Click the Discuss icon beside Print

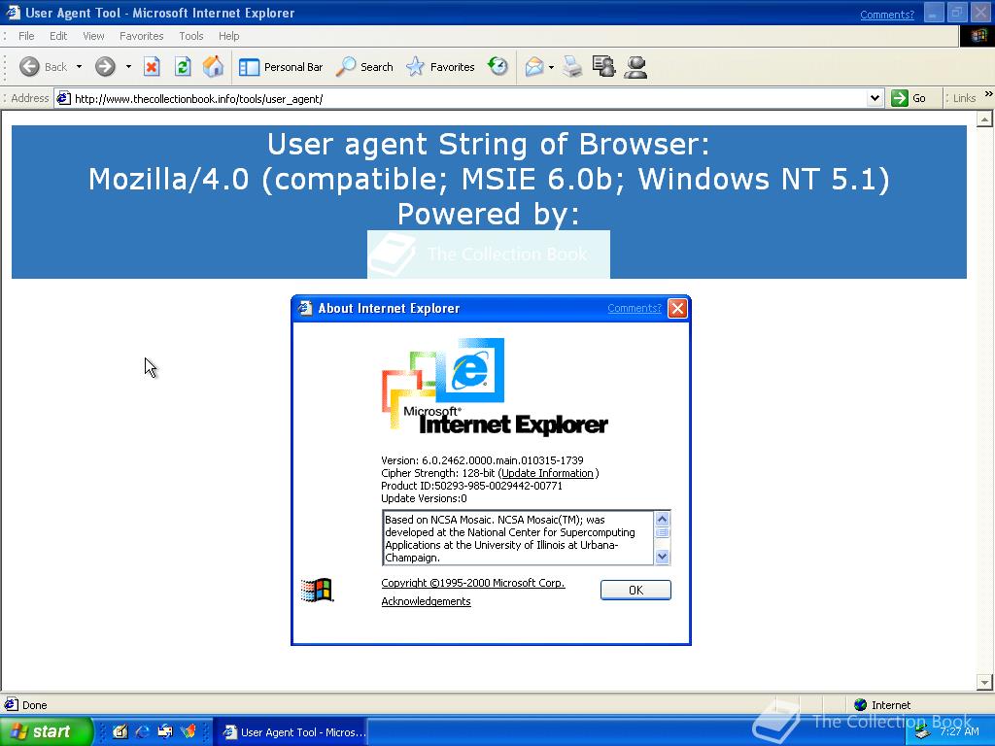(603, 67)
